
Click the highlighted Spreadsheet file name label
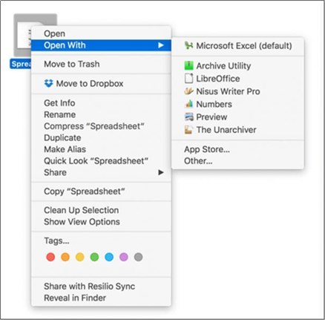21,64
